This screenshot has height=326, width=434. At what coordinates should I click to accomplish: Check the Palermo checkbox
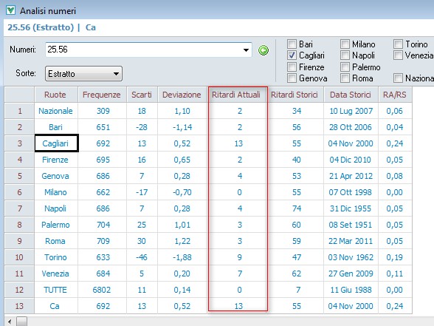[x=345, y=67]
